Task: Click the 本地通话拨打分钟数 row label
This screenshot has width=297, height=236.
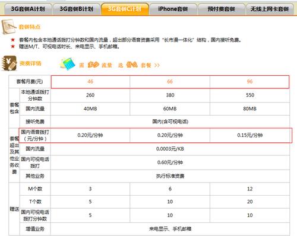Action: click(35, 95)
